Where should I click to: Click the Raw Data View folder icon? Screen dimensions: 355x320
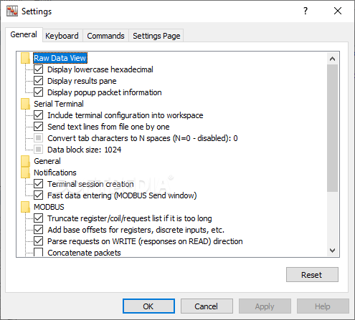pyautogui.click(x=25, y=58)
